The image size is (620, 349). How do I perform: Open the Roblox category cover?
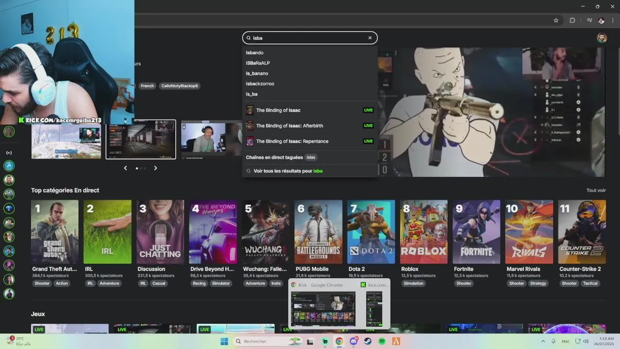coord(424,232)
